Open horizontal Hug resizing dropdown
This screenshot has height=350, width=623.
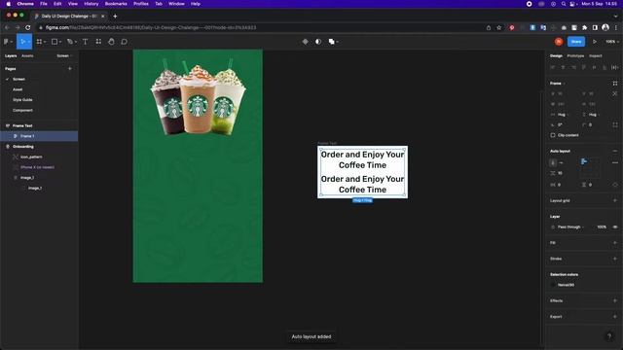[x=562, y=115]
